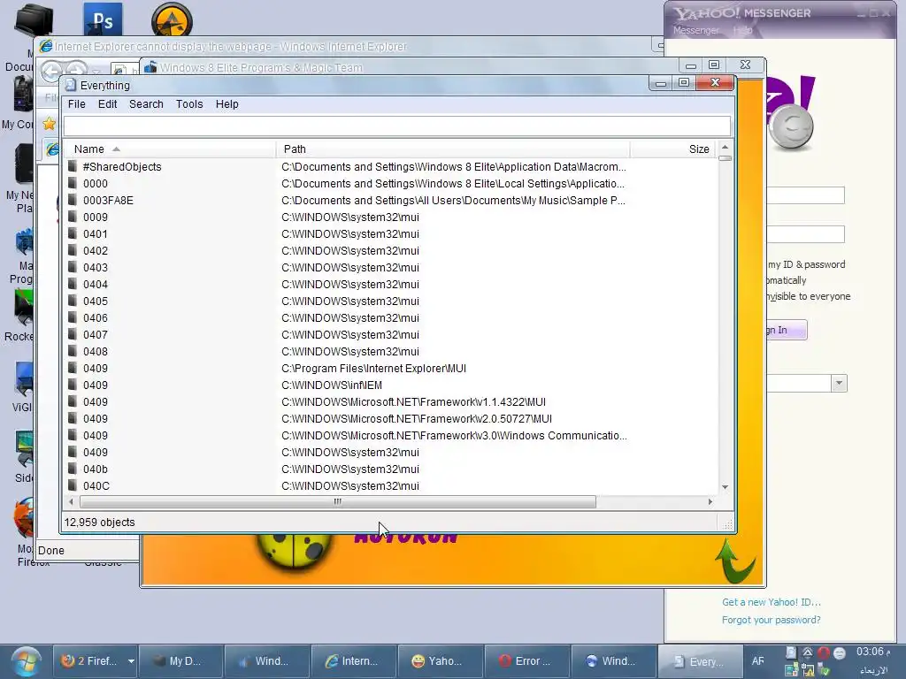Open the Messenger menu in Yahoo Messenger
The height and width of the screenshot is (679, 906).
[695, 30]
